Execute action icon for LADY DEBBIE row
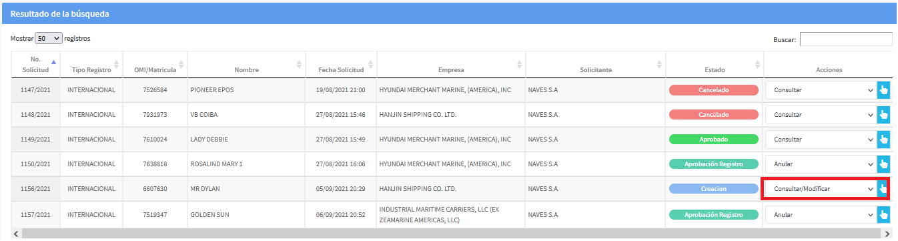 pos(884,140)
